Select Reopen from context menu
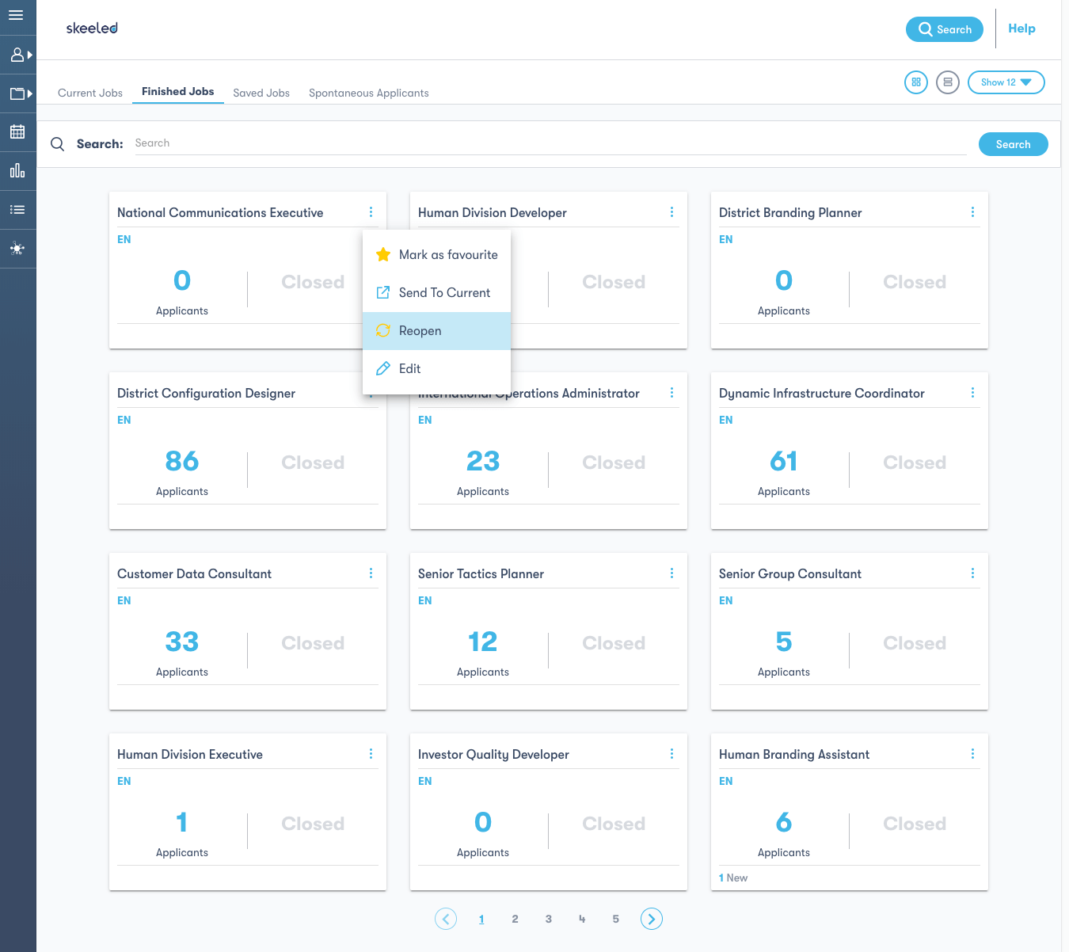Screen dimensions: 1069x952 click(x=437, y=331)
